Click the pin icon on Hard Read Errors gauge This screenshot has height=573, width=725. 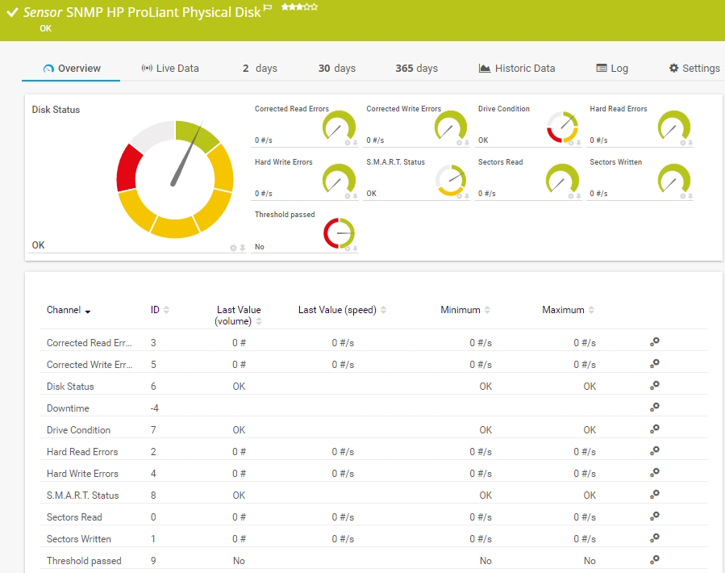(690, 143)
